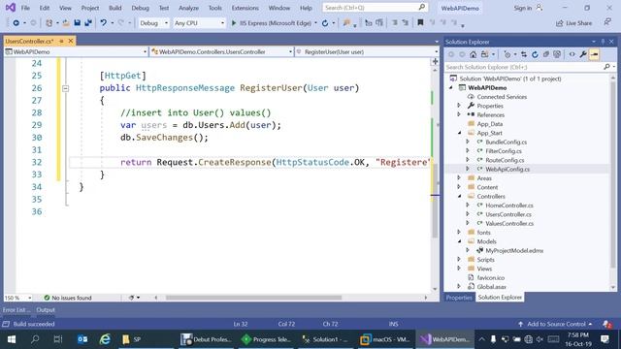621x349 pixels.
Task: Select the UsersController.cs editor tab
Action: (29, 41)
